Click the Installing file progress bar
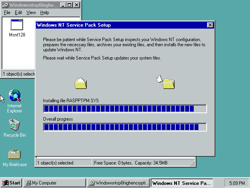This screenshot has width=250, height=188. pyautogui.click(x=125, y=108)
